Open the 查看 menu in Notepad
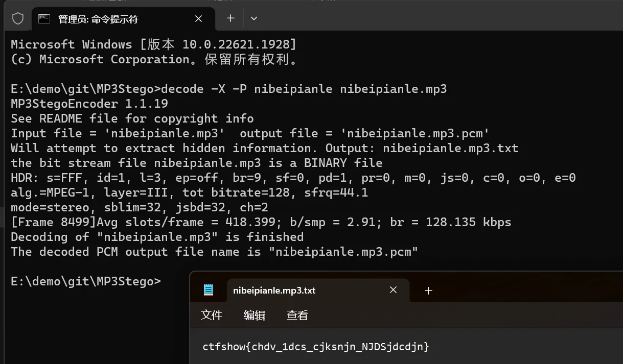 point(297,315)
